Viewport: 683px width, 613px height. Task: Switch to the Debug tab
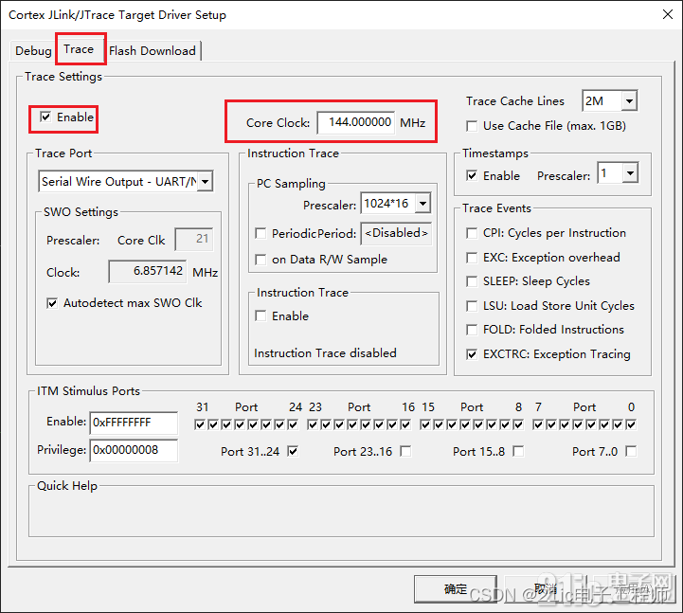[x=33, y=50]
